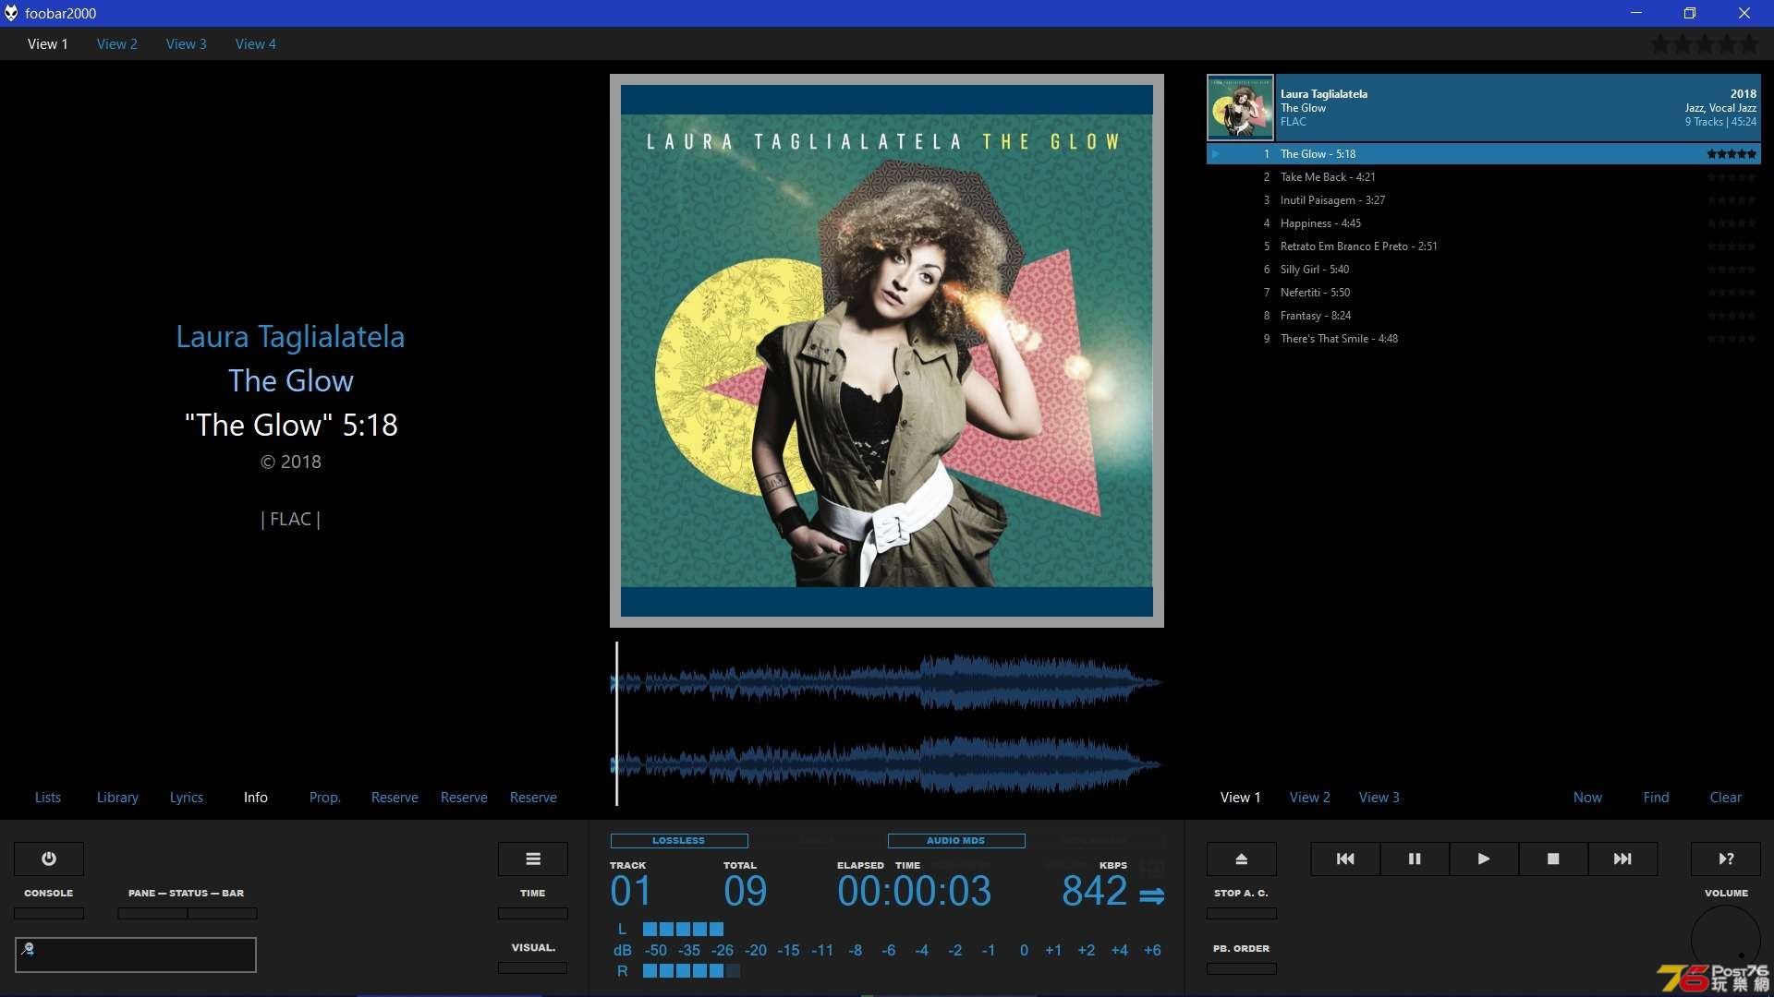Screen dimensions: 1774x997
Task: Click inside the search input field
Action: [x=136, y=955]
